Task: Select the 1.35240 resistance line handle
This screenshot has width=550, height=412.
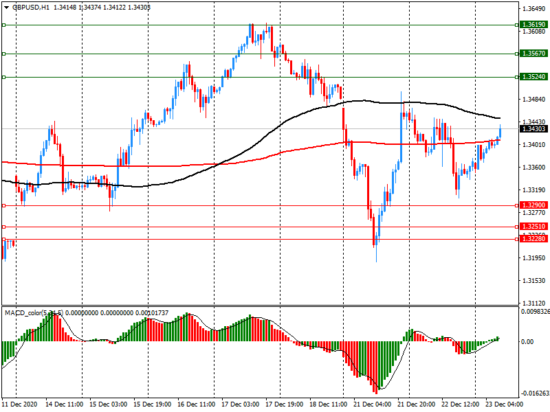Action: 3,78
